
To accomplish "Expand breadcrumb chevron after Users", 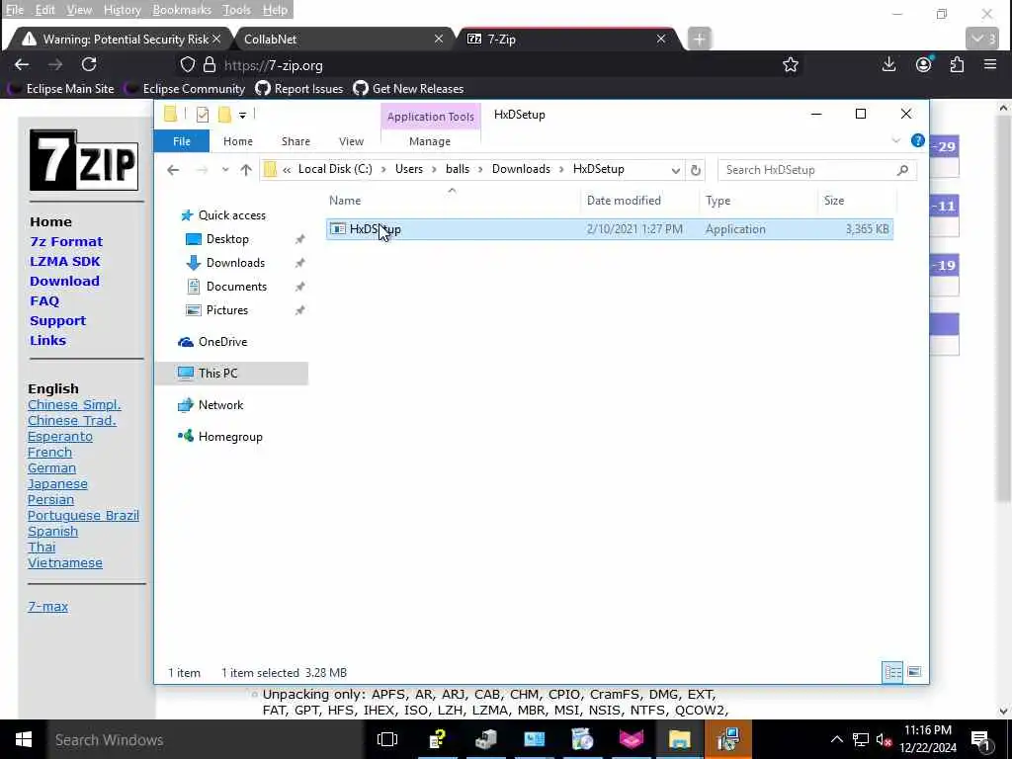I will (x=435, y=169).
